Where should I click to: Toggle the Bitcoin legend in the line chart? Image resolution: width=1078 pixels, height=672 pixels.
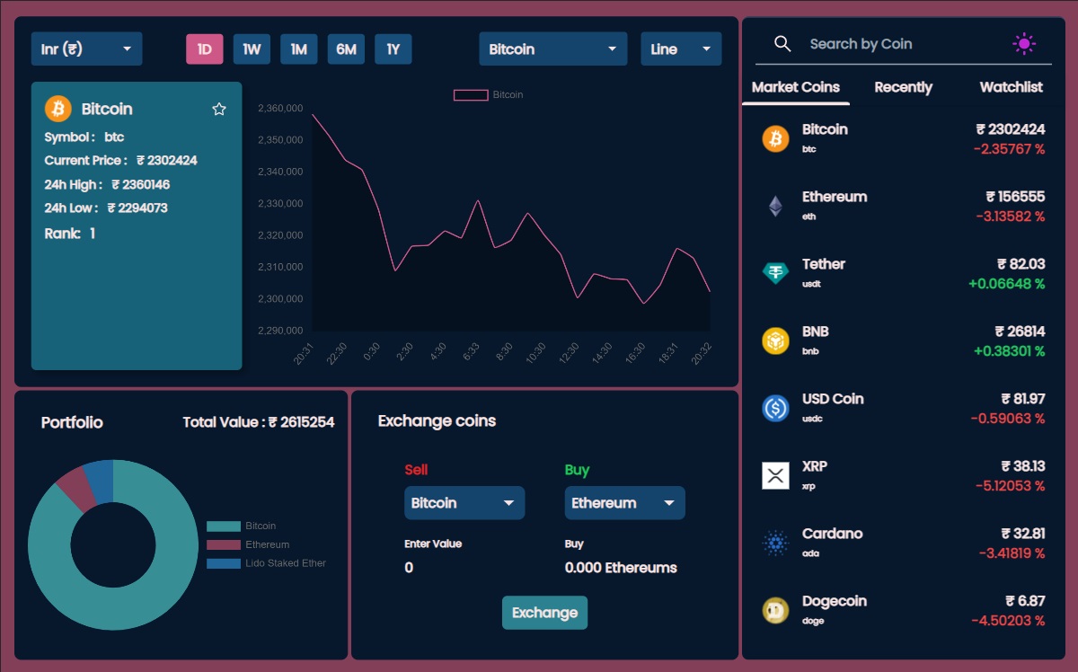pyautogui.click(x=488, y=94)
